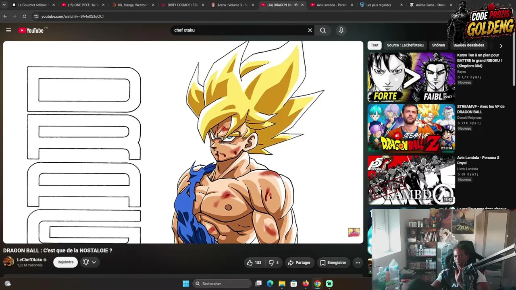Click the magnifier search button
The height and width of the screenshot is (290, 516).
[x=323, y=30]
